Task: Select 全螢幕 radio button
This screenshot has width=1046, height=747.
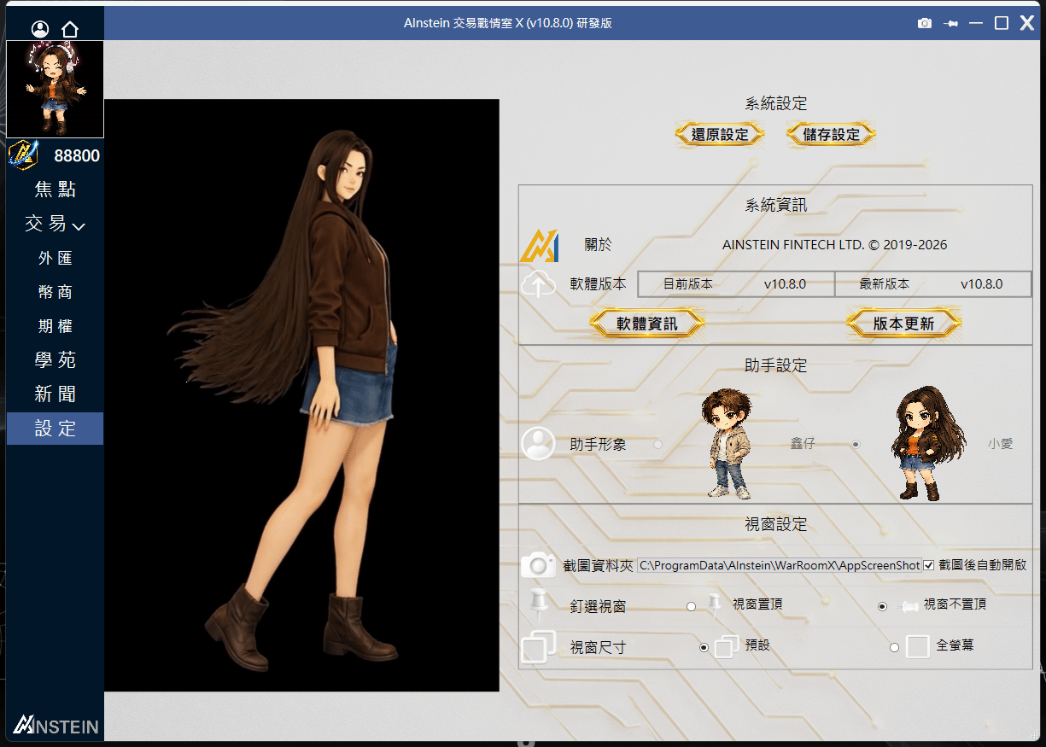Action: pyautogui.click(x=894, y=648)
